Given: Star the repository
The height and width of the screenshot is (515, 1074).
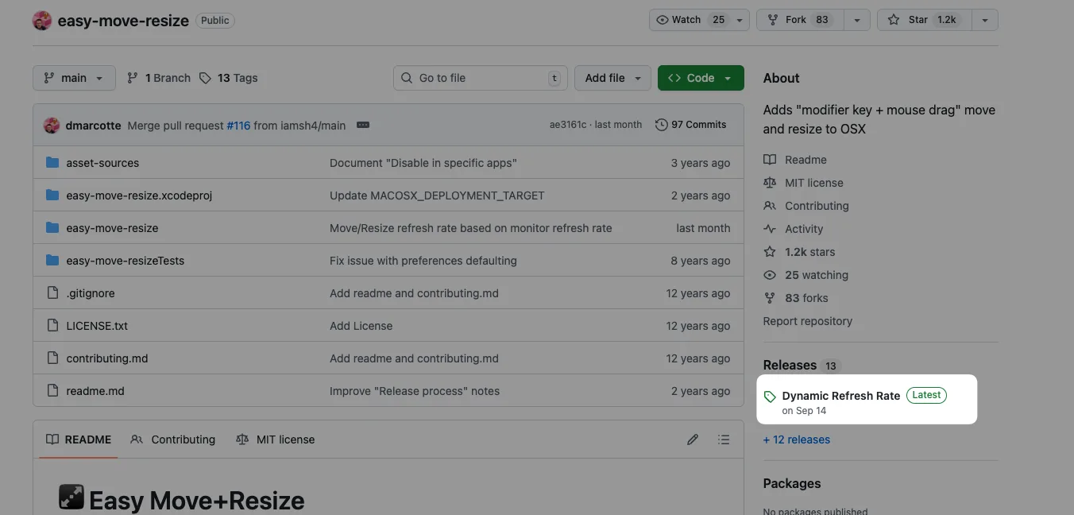Looking at the screenshot, I should [x=925, y=20].
